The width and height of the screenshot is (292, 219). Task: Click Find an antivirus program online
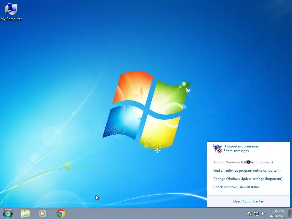(247, 171)
